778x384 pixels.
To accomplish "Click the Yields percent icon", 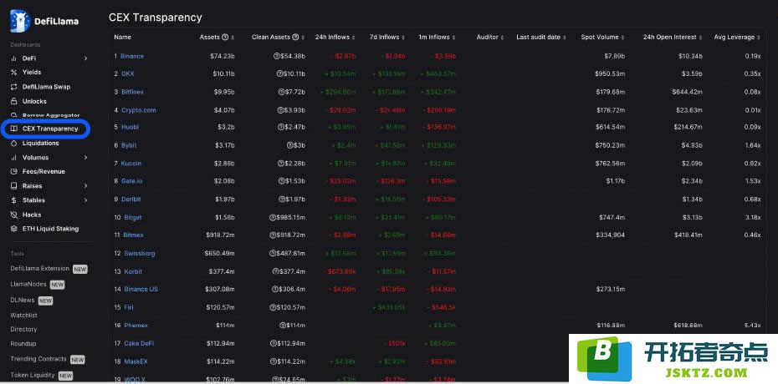I will point(14,73).
